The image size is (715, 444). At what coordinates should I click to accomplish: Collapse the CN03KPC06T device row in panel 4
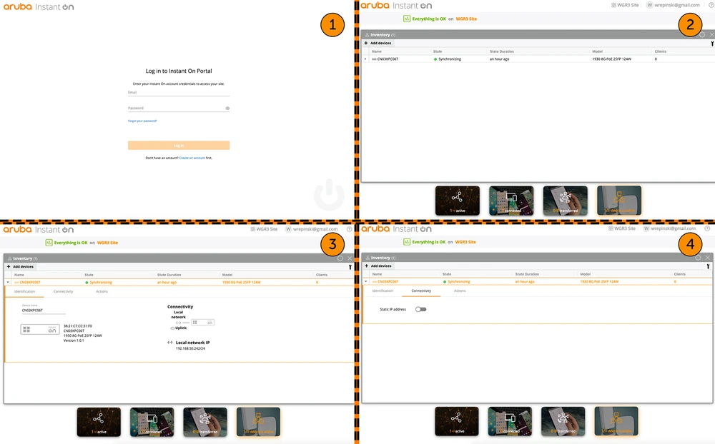(x=365, y=282)
